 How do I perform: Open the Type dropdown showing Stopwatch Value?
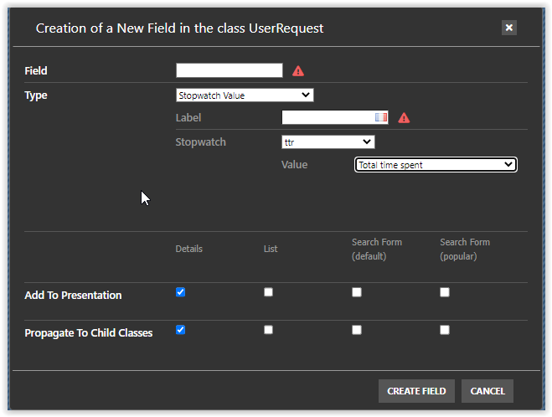click(x=245, y=95)
